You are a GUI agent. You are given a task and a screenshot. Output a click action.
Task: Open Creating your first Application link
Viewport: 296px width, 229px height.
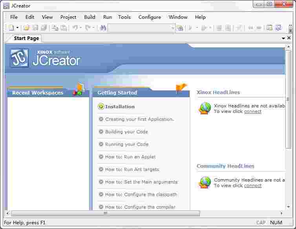[140, 119]
